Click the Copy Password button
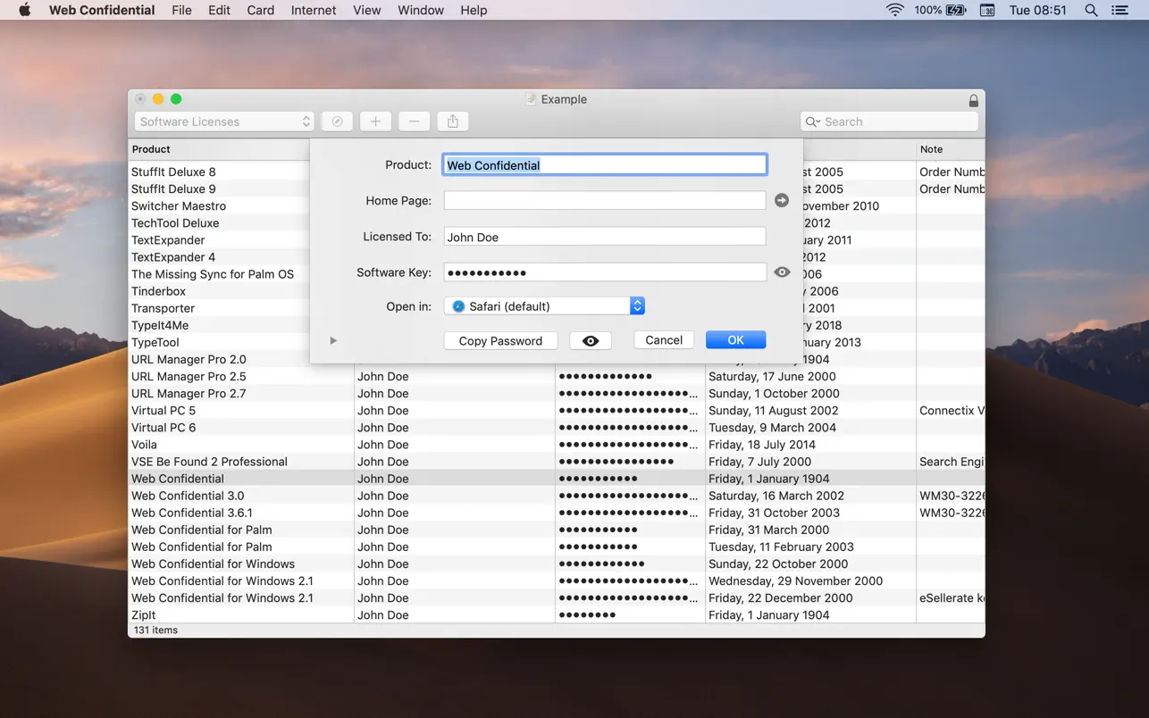The image size is (1149, 718). (500, 340)
